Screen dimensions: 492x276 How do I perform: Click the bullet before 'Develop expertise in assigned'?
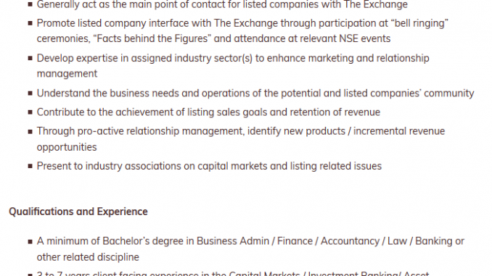click(x=30, y=58)
